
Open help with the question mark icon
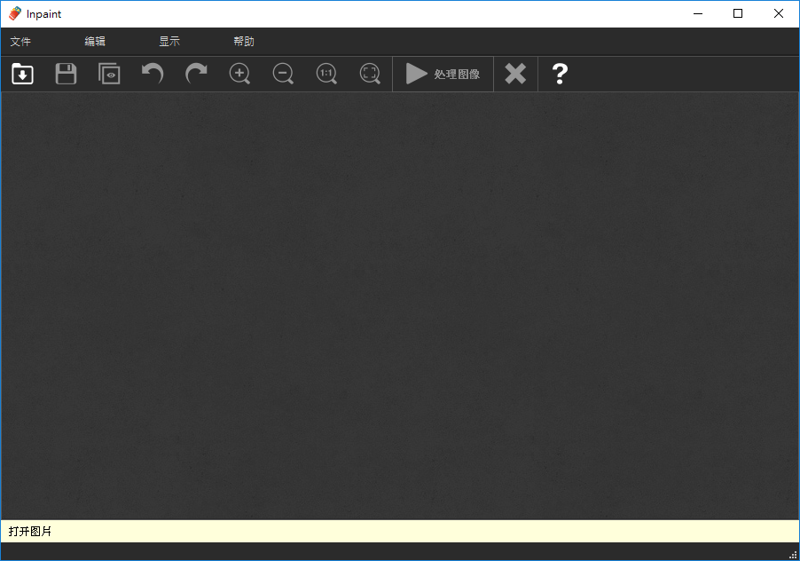[560, 74]
